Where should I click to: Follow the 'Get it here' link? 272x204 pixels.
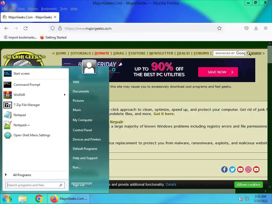[x=164, y=114]
